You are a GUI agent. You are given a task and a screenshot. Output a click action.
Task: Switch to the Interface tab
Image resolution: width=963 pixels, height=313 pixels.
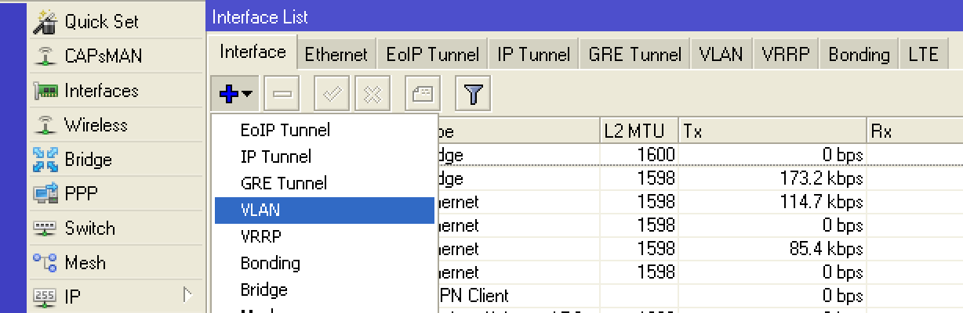click(253, 52)
